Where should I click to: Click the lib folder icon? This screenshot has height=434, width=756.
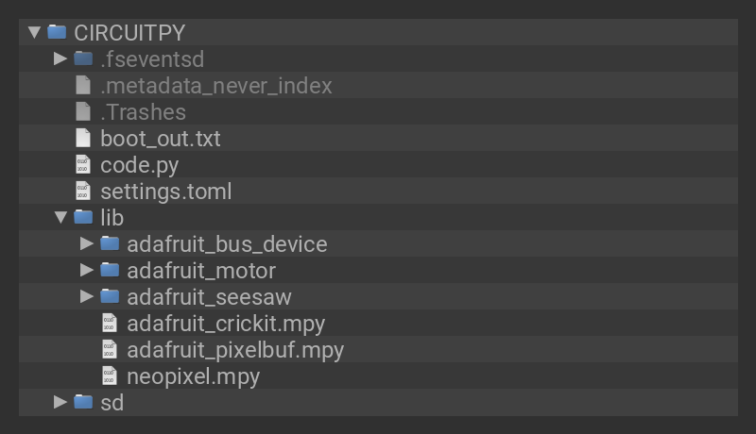[83, 217]
